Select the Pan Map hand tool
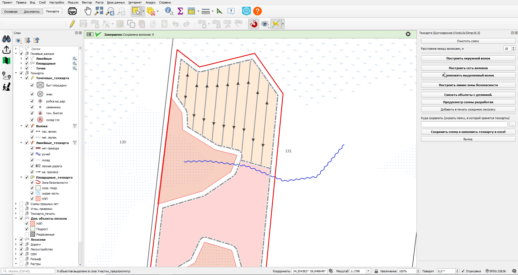 pos(88,11)
